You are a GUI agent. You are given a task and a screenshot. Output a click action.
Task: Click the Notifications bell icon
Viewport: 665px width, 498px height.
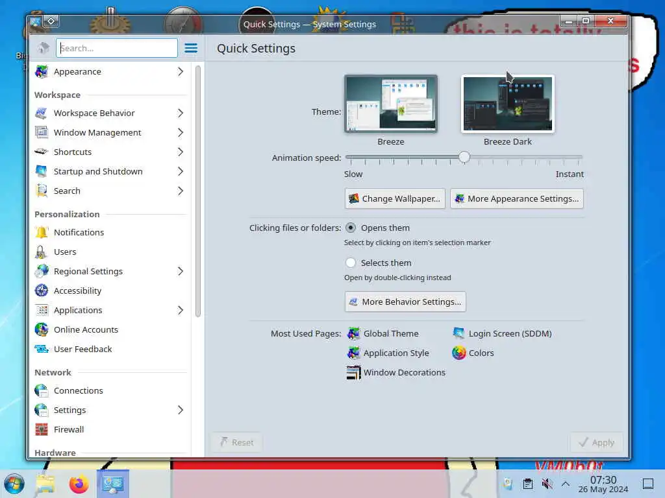(42, 233)
